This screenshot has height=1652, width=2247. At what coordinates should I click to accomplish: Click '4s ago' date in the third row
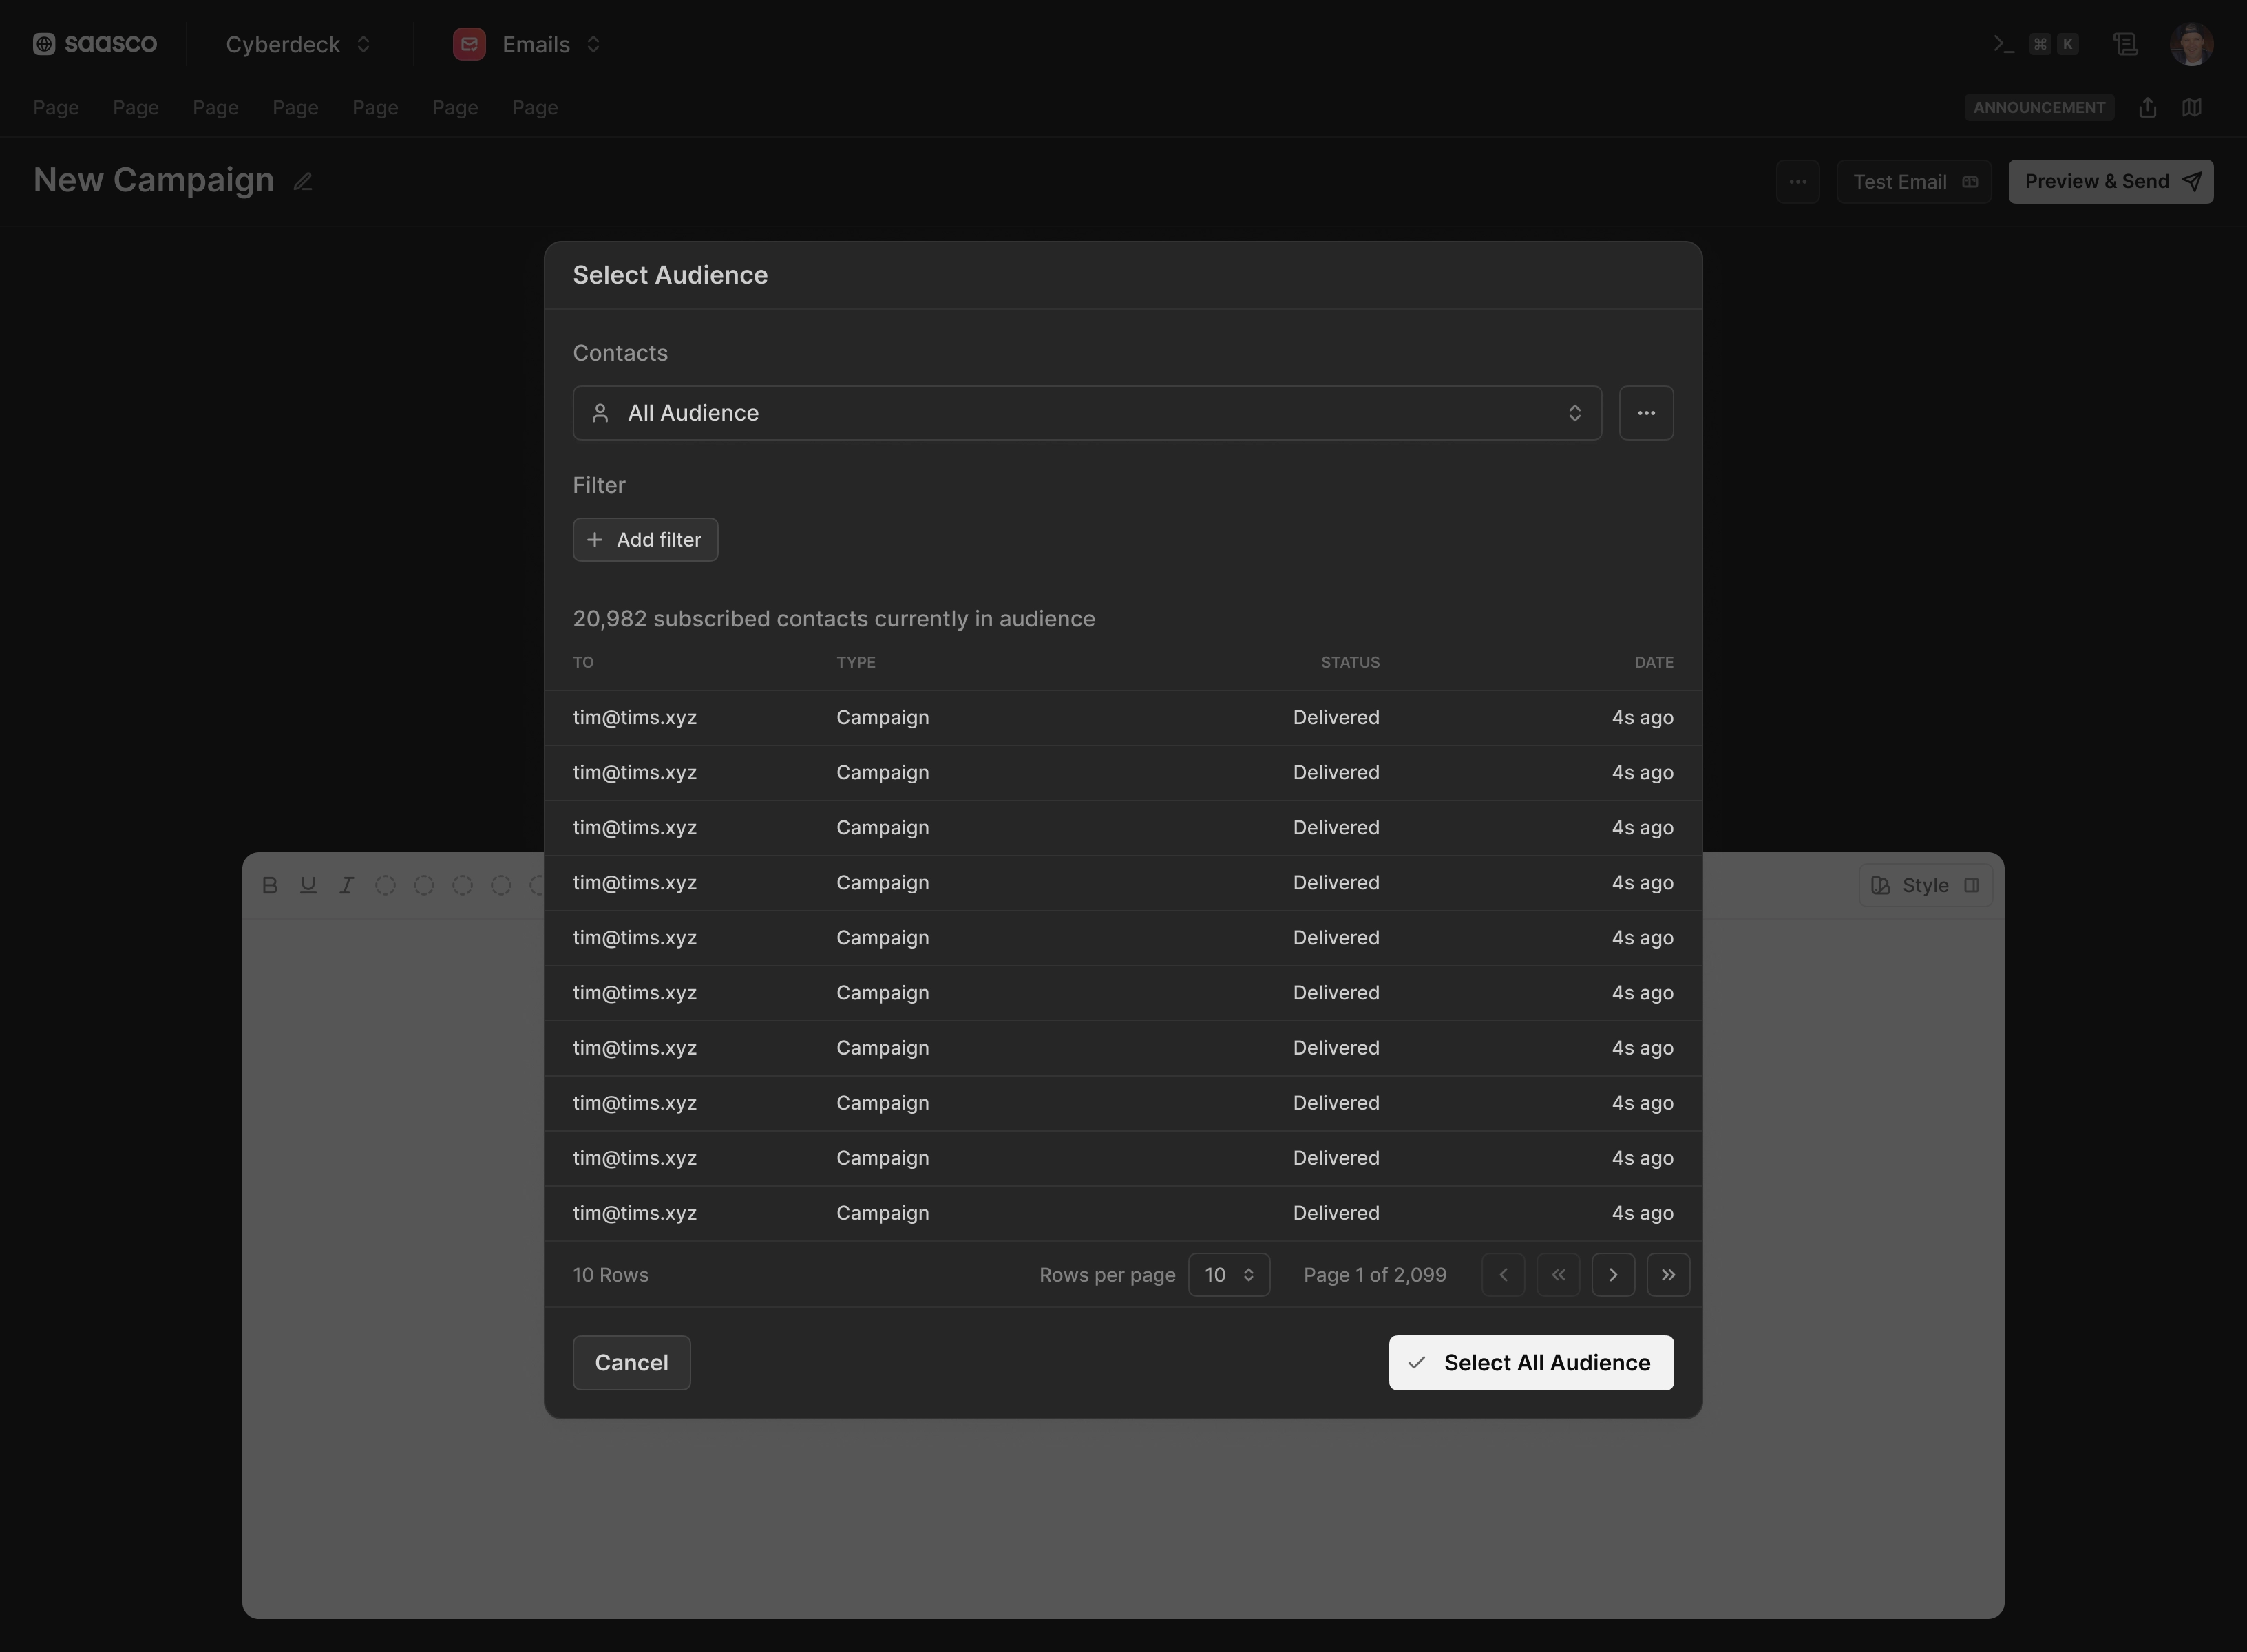click(1642, 828)
